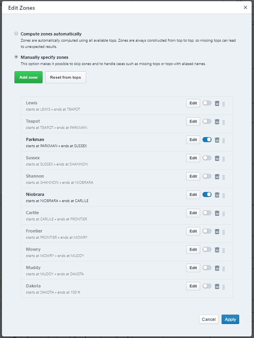Enable the Sussex zone toggle
Viewport: 254px width, 338px height.
click(x=207, y=158)
